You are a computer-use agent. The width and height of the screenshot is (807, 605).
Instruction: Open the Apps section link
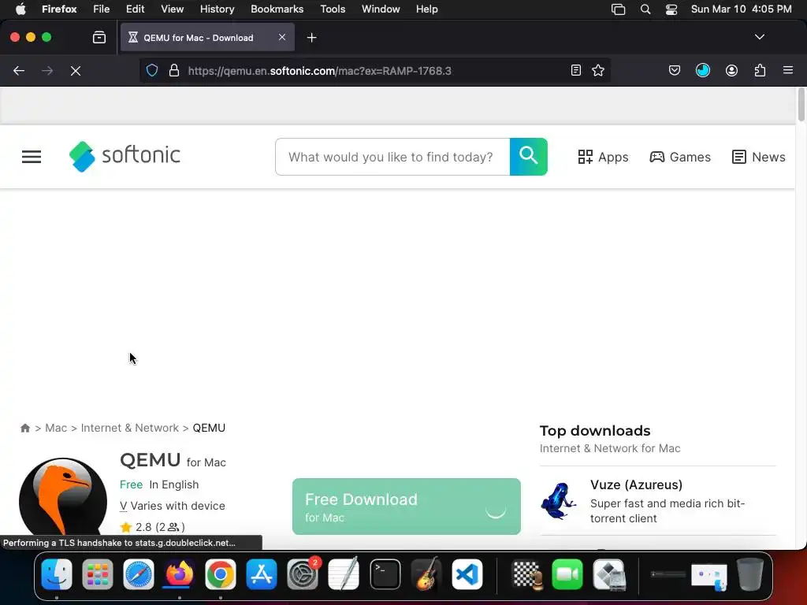(x=603, y=157)
